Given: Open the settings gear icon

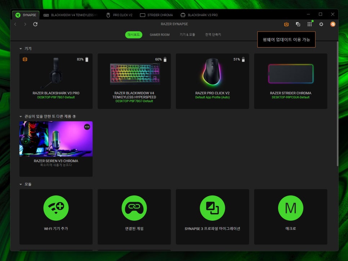Looking at the screenshot, I should click(321, 24).
